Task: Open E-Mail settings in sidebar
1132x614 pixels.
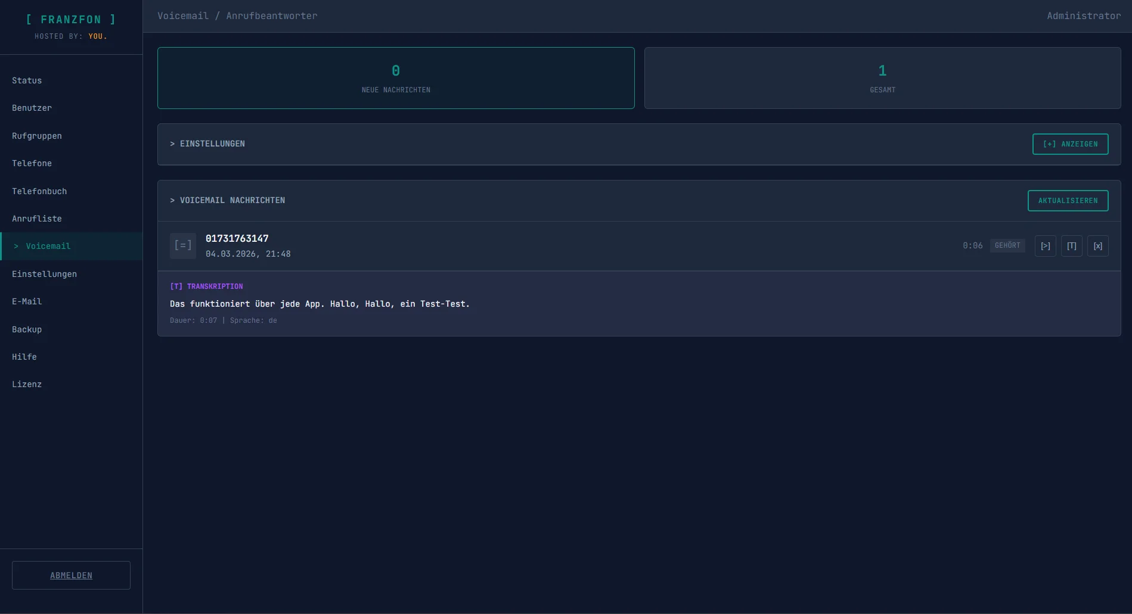Action: 27,302
